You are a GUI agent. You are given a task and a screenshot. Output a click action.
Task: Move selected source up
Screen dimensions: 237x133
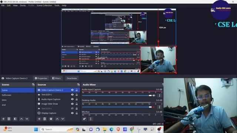click(57, 119)
